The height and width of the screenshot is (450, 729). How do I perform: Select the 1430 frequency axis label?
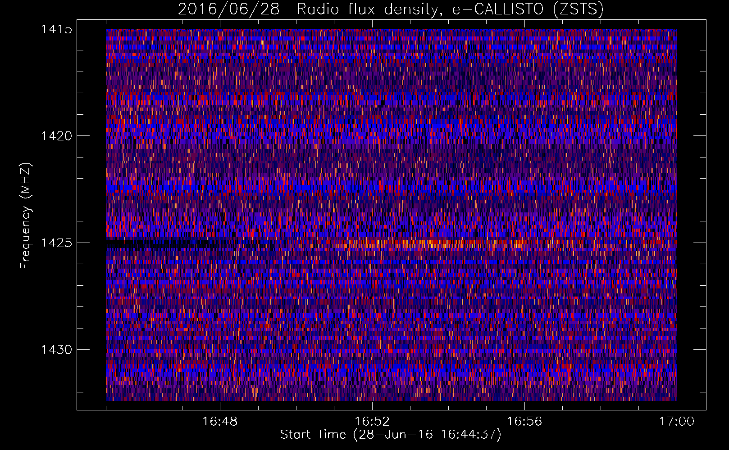coord(56,350)
